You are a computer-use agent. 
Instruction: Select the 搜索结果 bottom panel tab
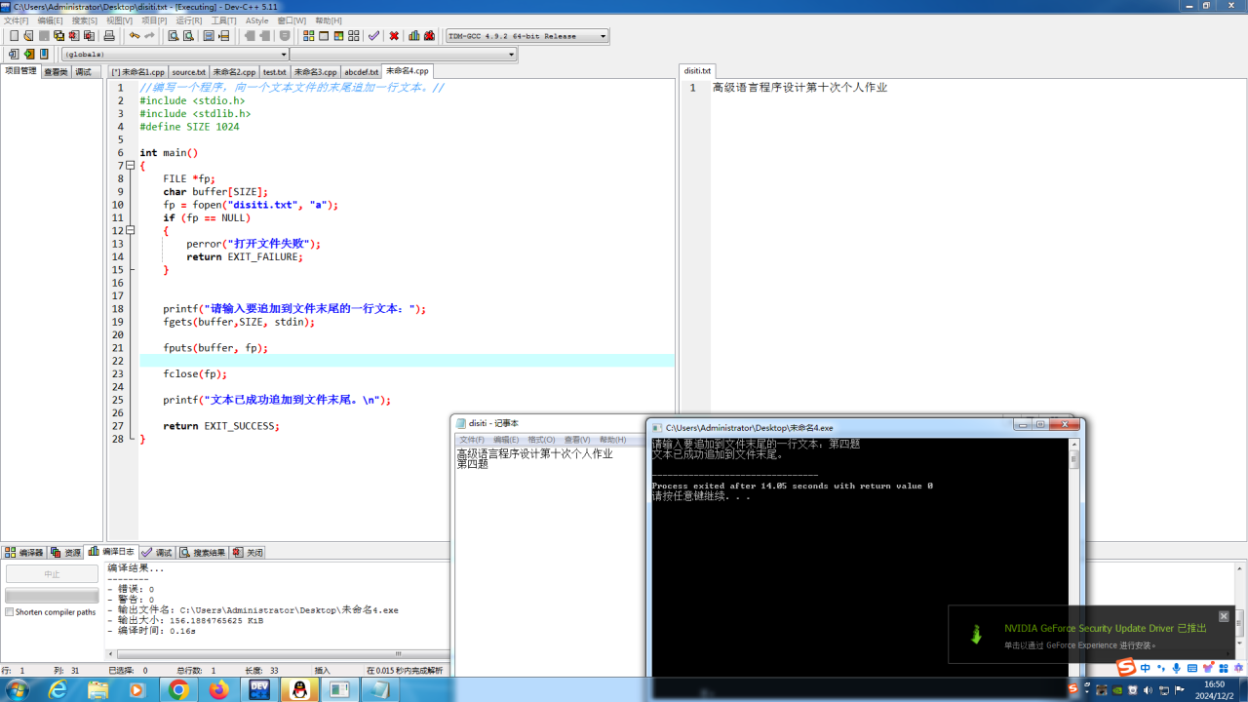(x=203, y=553)
